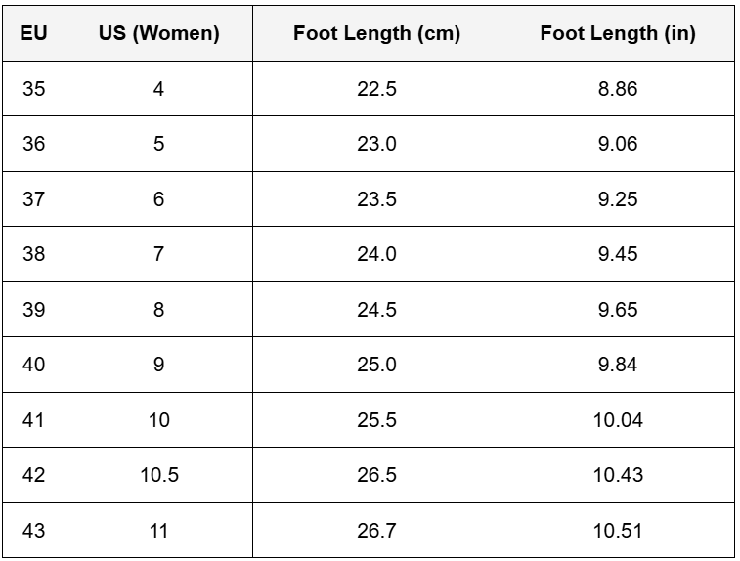
Task: Click the Foot Length (cm) header
Action: tap(376, 33)
